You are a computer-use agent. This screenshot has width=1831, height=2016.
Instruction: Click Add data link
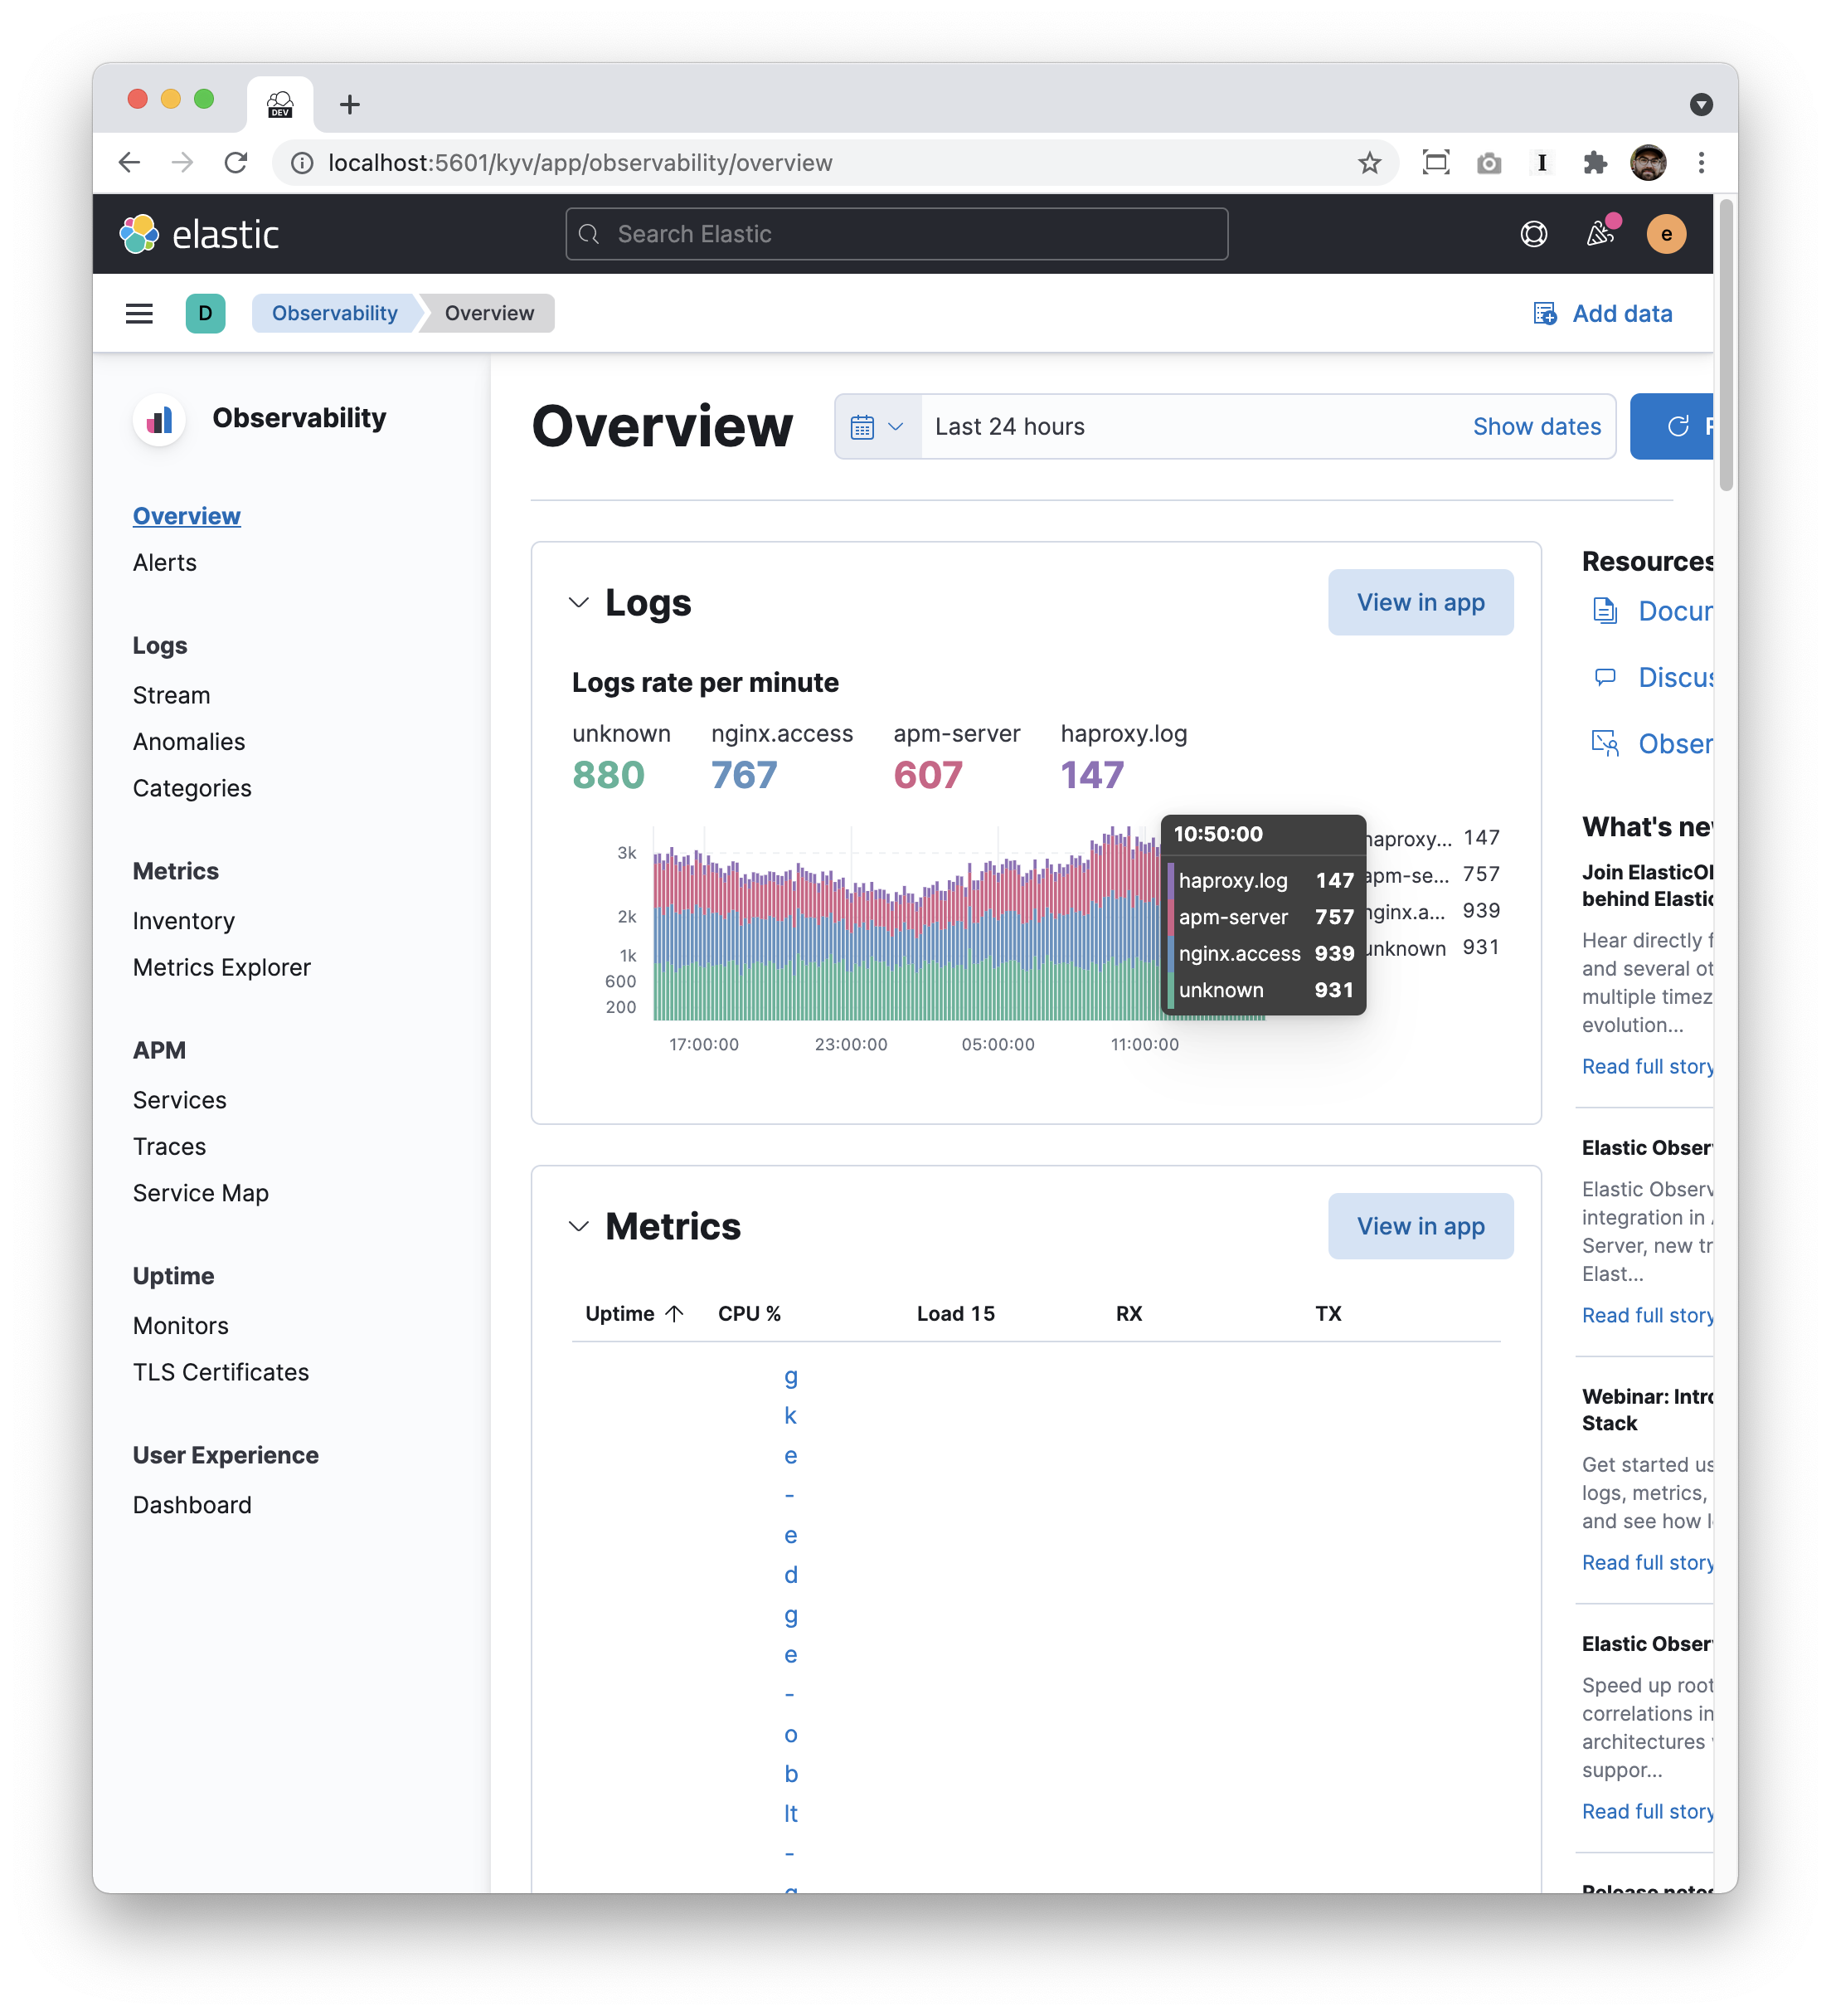(1602, 314)
